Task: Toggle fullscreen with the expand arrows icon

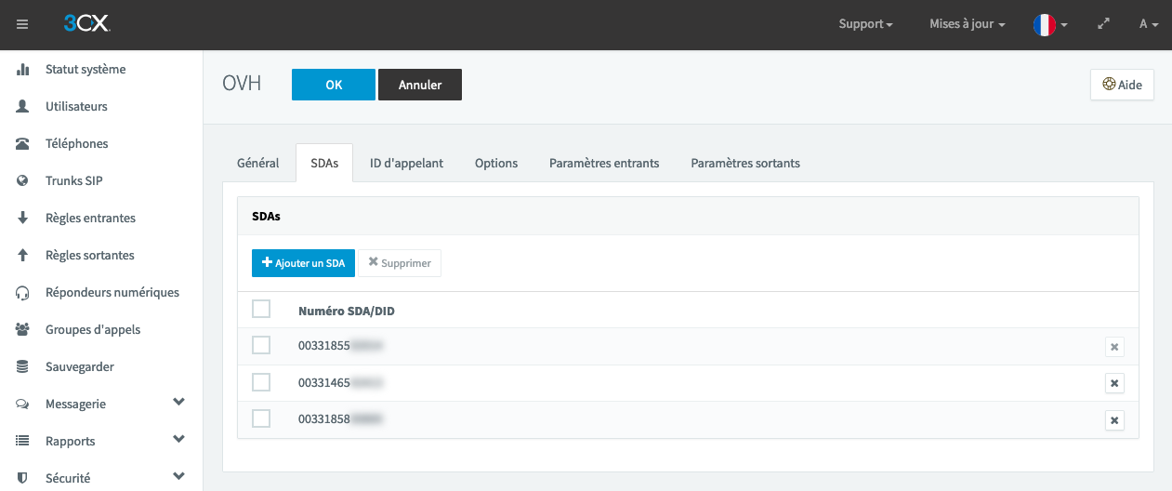Action: (x=1104, y=24)
